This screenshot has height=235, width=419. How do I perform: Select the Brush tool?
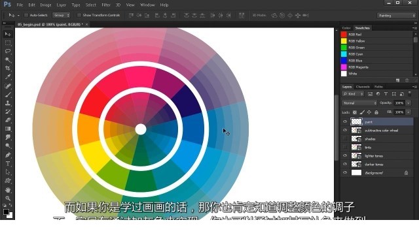(x=8, y=94)
